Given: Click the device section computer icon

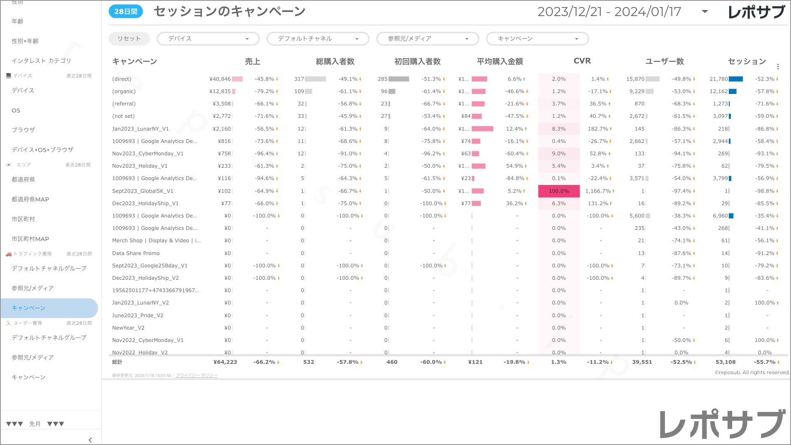Looking at the screenshot, I should 9,76.
